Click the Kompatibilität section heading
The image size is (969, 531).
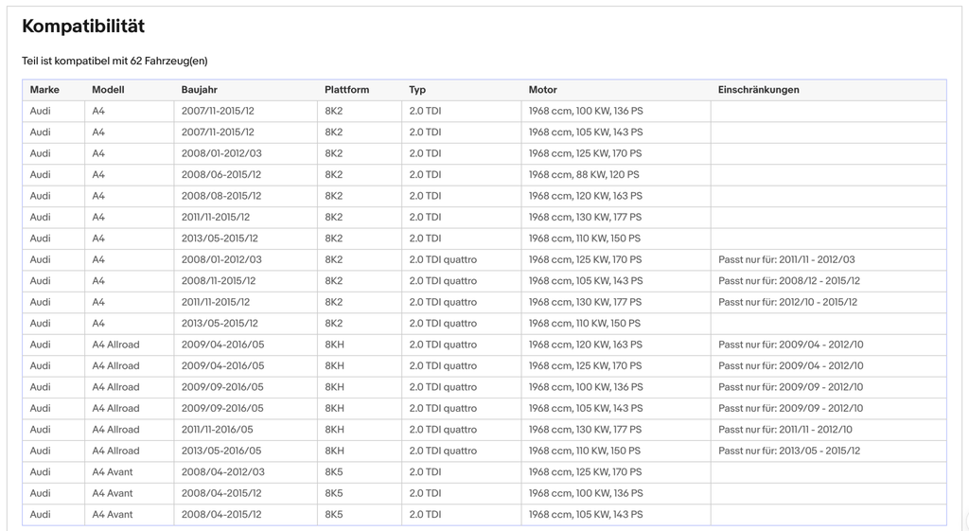[x=83, y=26]
